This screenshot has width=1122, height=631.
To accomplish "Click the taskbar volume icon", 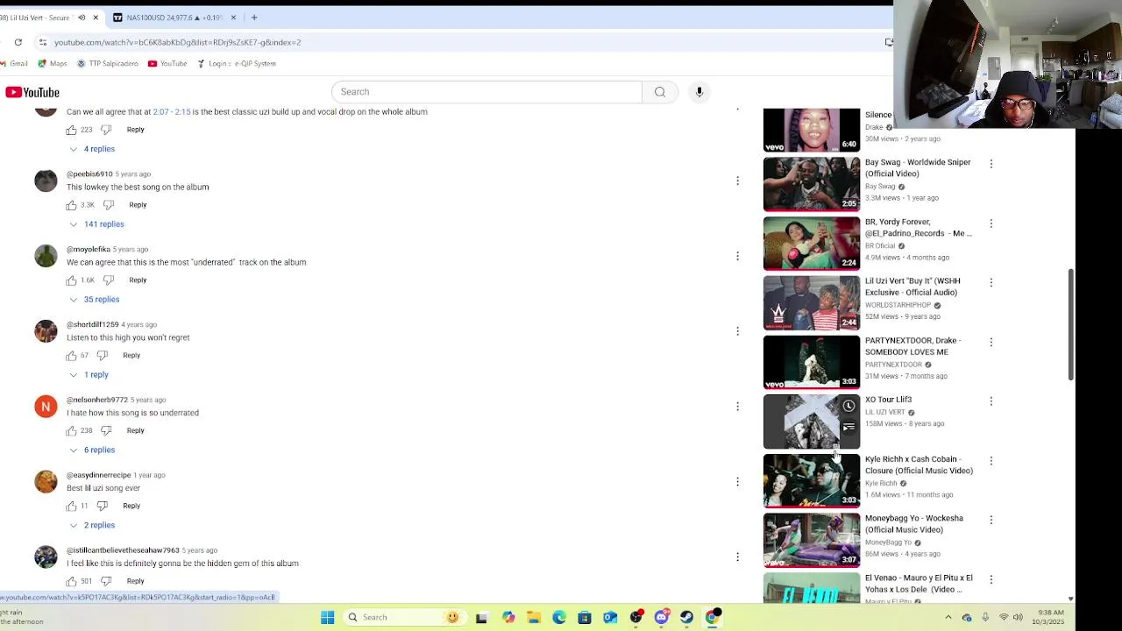I will 1018,617.
